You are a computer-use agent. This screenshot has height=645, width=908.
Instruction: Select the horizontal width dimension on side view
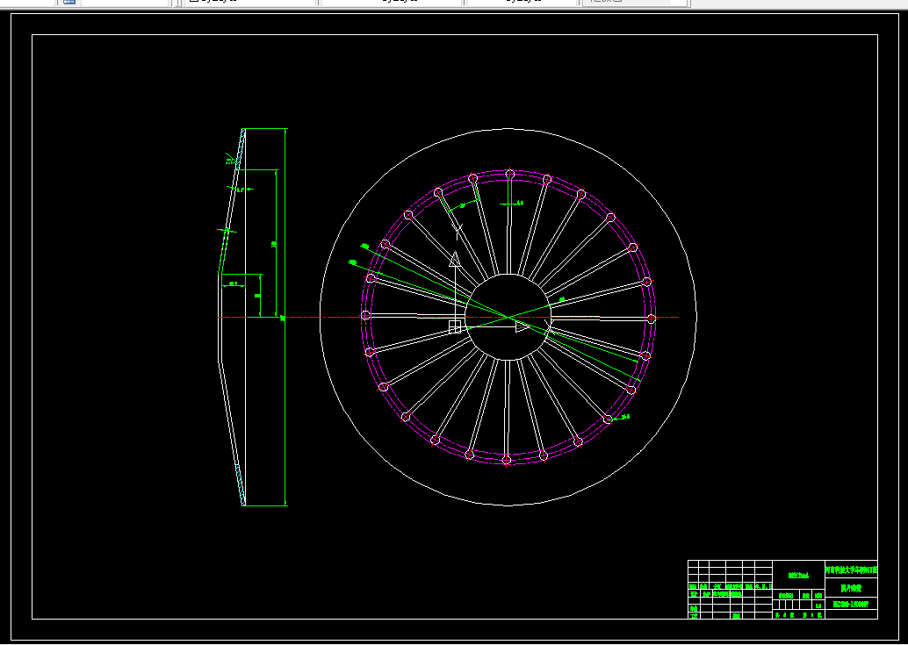(x=234, y=283)
